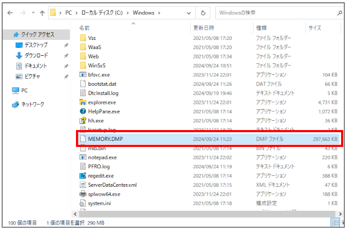Select クイック アクセス in navigation pane
Image resolution: width=346 pixels, height=230 pixels.
tap(38, 34)
